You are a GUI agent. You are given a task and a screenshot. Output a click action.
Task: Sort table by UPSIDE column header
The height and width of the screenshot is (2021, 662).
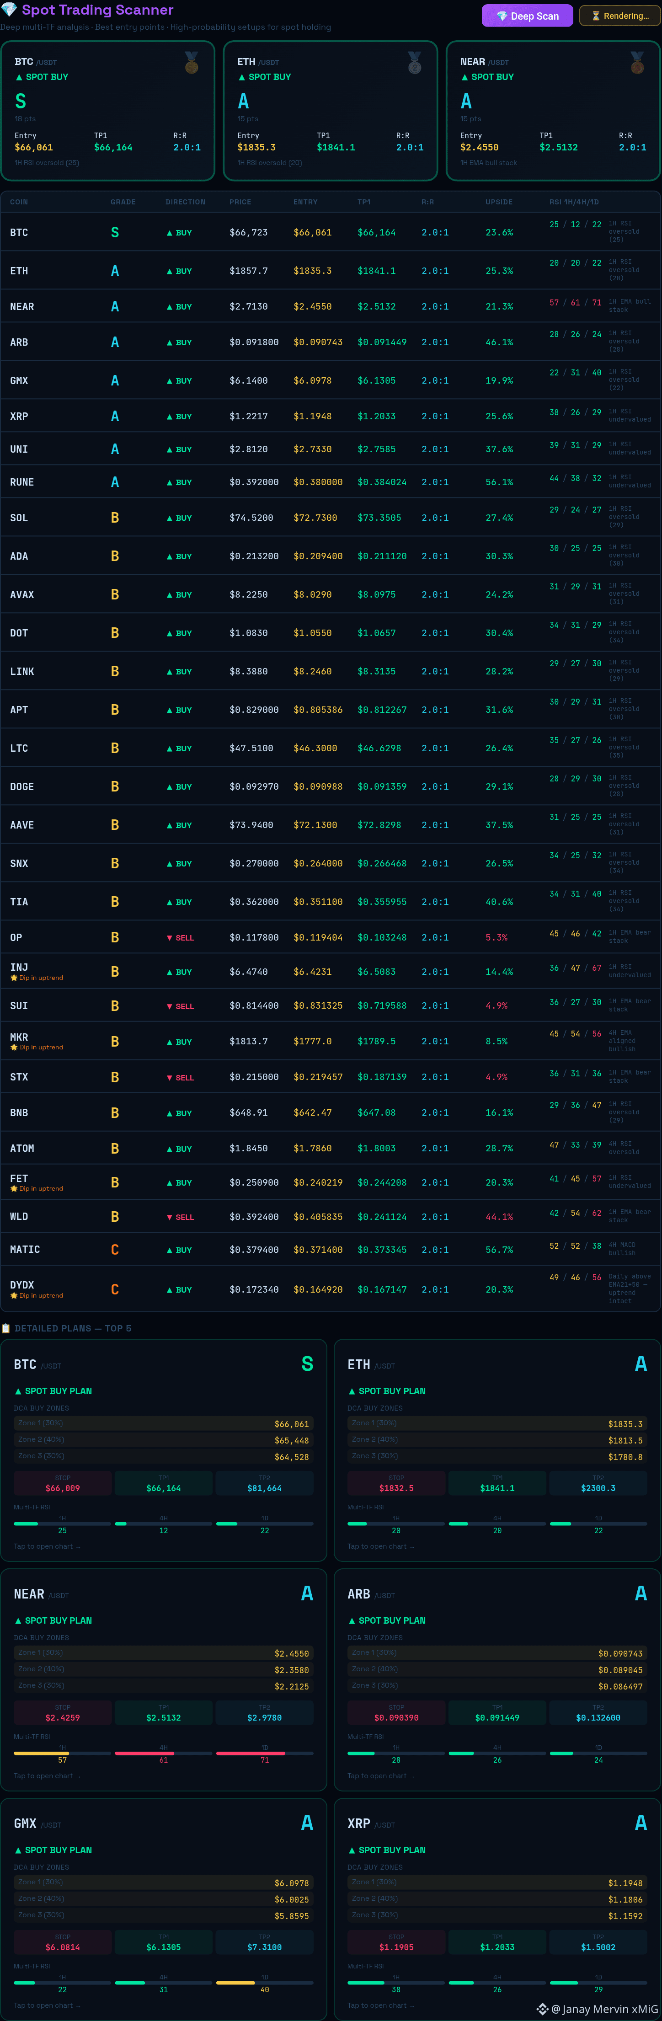(x=499, y=202)
